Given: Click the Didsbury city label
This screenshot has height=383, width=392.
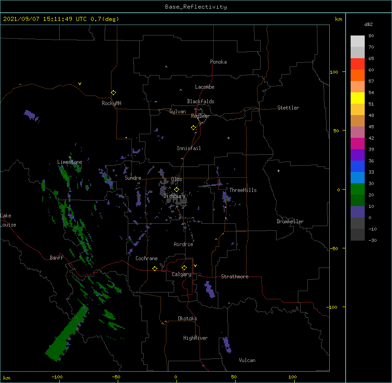Looking at the screenshot, I should 174,196.
